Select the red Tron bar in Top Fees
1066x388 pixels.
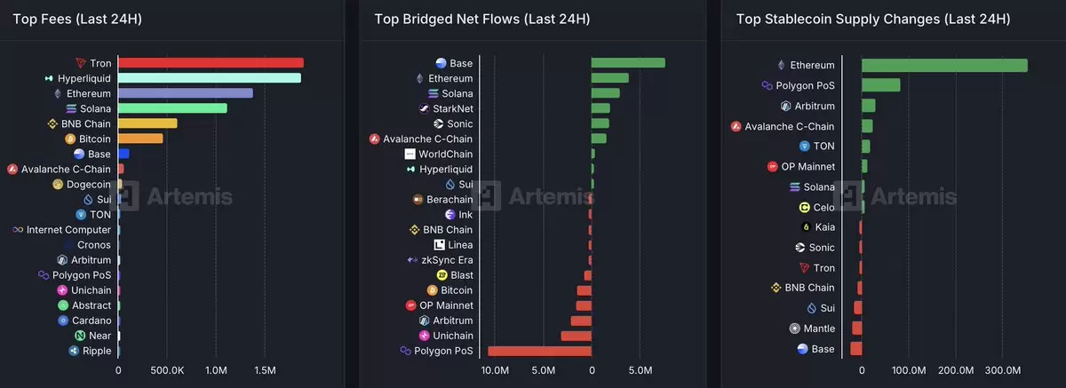tap(211, 63)
